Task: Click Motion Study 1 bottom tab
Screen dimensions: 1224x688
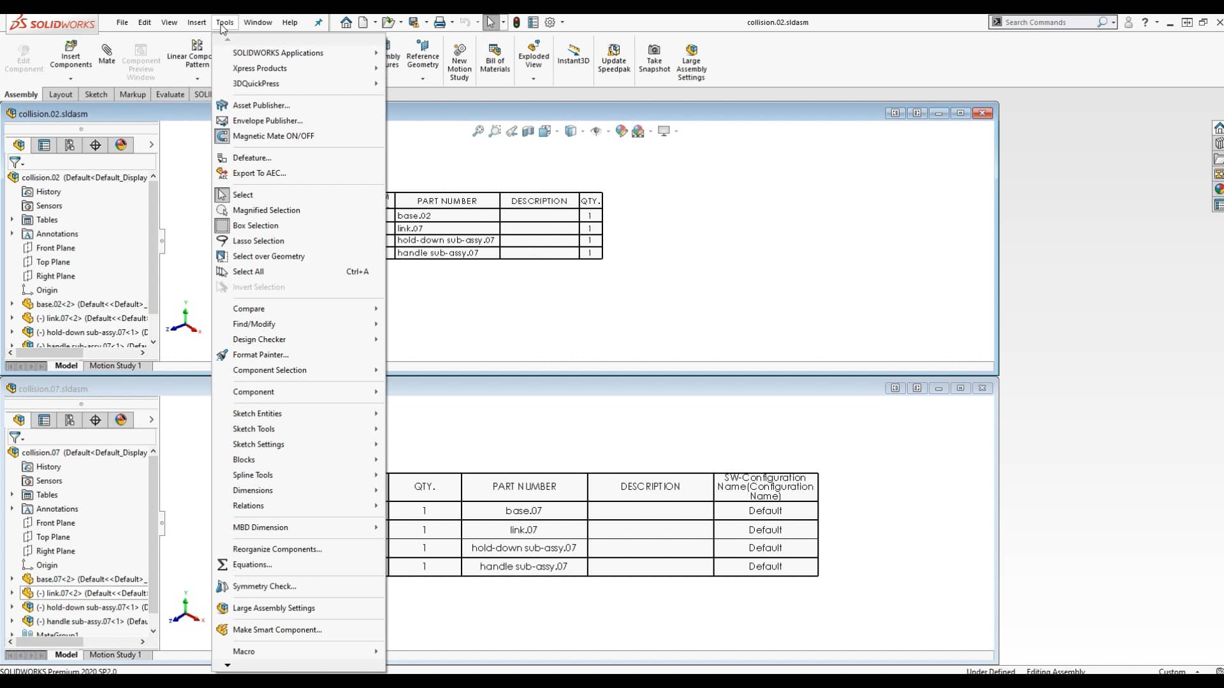Action: click(x=115, y=654)
